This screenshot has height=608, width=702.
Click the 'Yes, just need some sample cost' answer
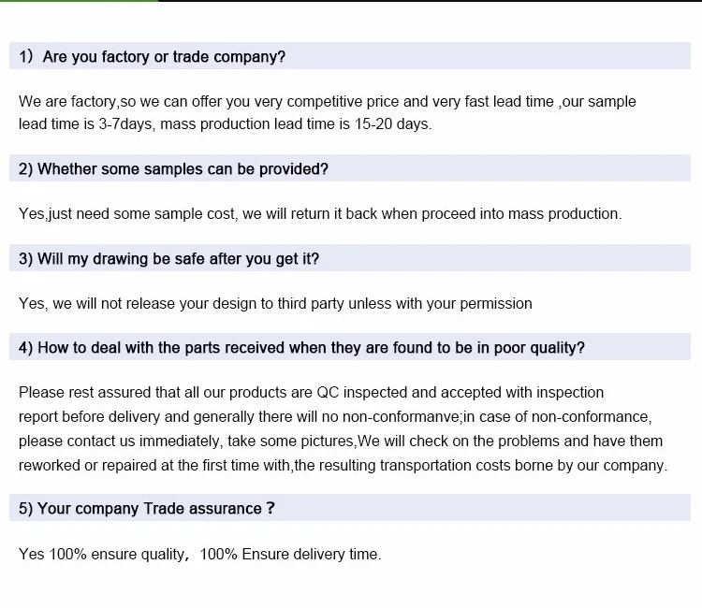pyautogui.click(x=320, y=214)
